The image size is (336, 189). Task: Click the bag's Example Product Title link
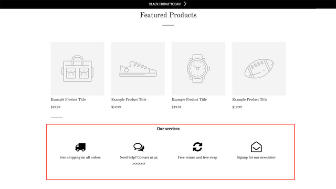(68, 99)
